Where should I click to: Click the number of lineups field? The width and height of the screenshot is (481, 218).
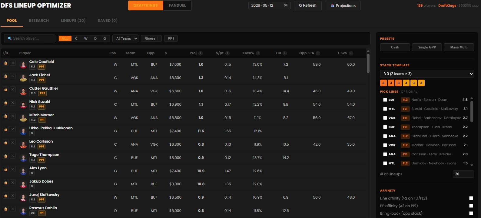coord(463,174)
